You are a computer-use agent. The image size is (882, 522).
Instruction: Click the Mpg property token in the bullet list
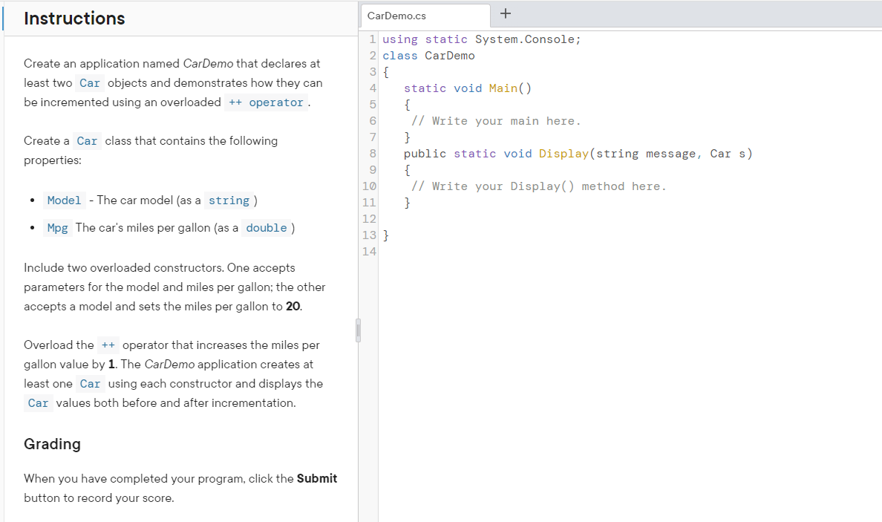pos(58,227)
